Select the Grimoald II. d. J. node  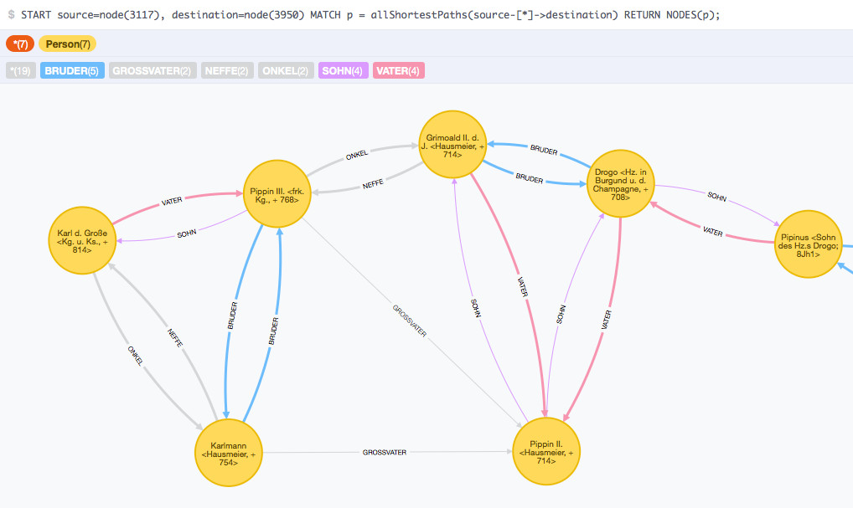pyautogui.click(x=453, y=145)
